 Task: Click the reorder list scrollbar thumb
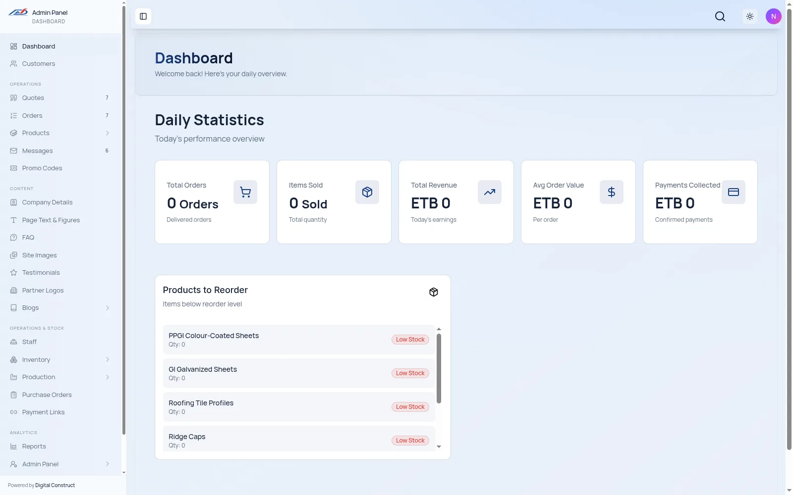point(439,368)
